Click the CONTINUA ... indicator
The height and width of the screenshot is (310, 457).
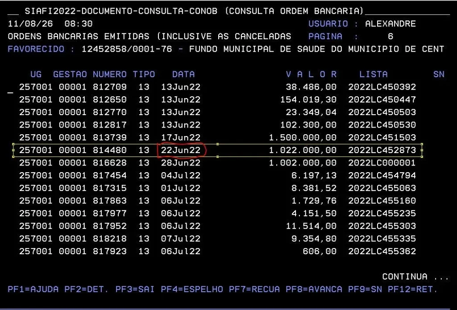tap(415, 277)
